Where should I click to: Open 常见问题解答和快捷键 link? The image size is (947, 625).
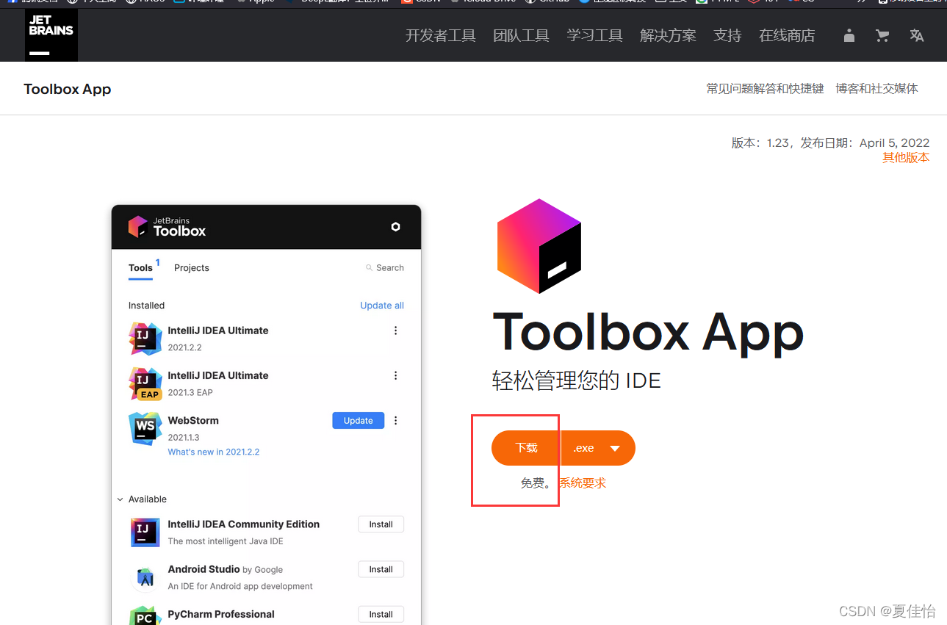[765, 89]
